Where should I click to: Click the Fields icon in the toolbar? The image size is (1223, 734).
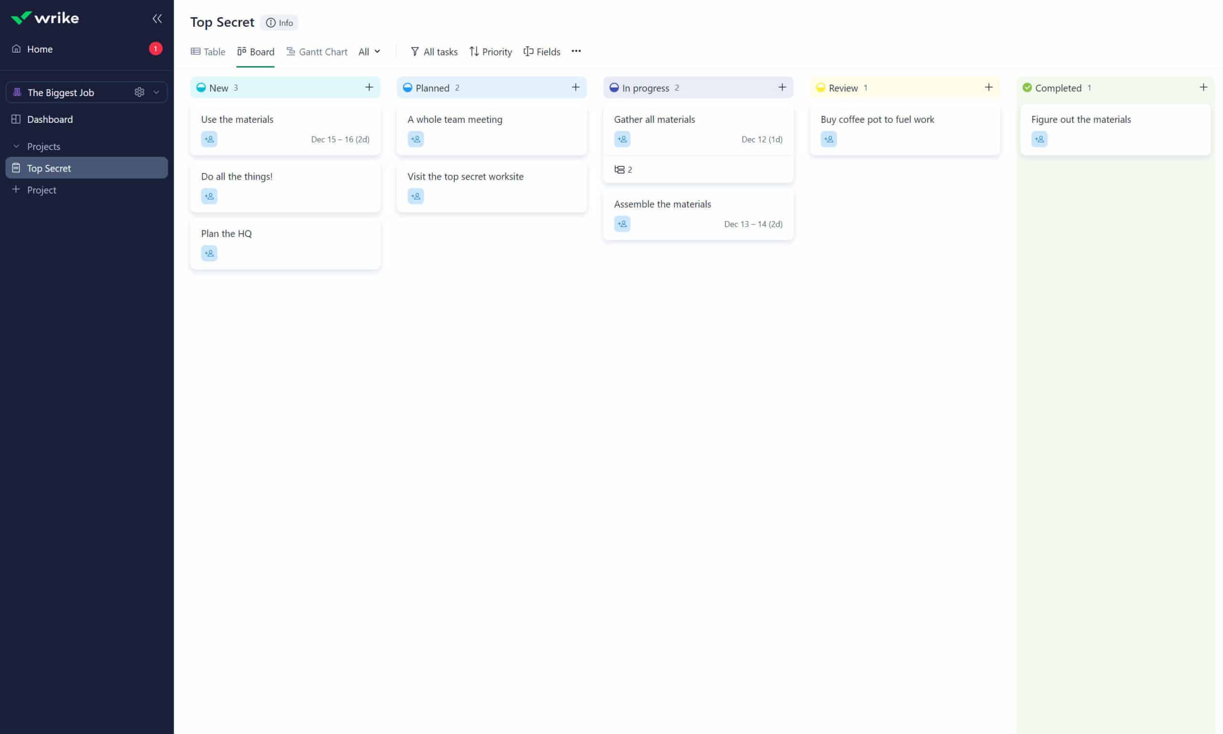528,51
